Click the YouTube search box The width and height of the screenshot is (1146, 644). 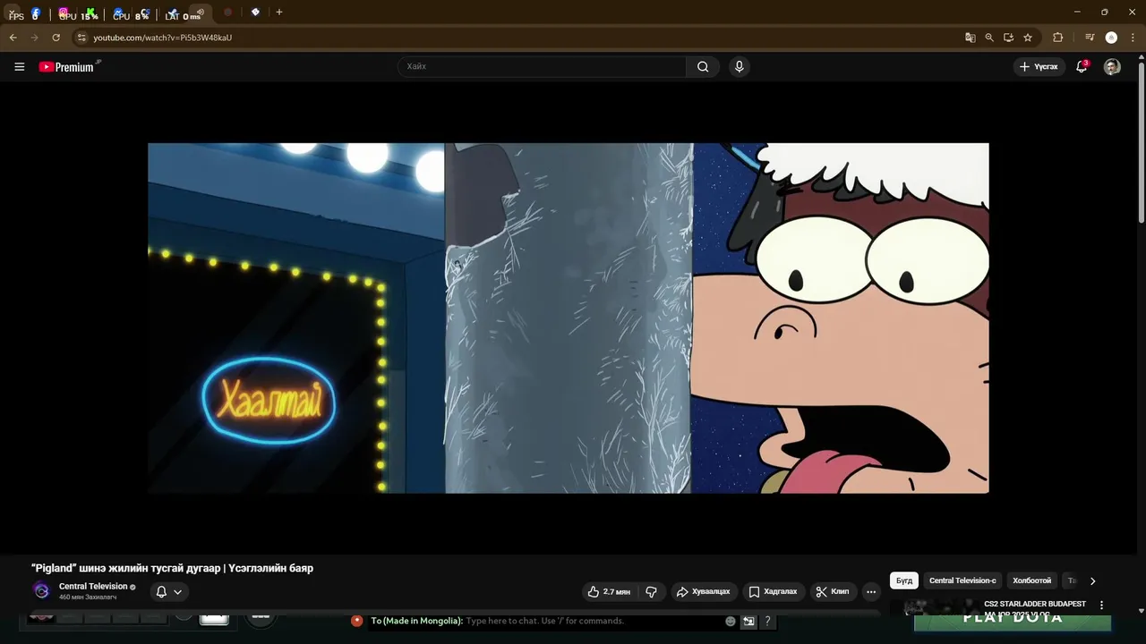[542, 66]
